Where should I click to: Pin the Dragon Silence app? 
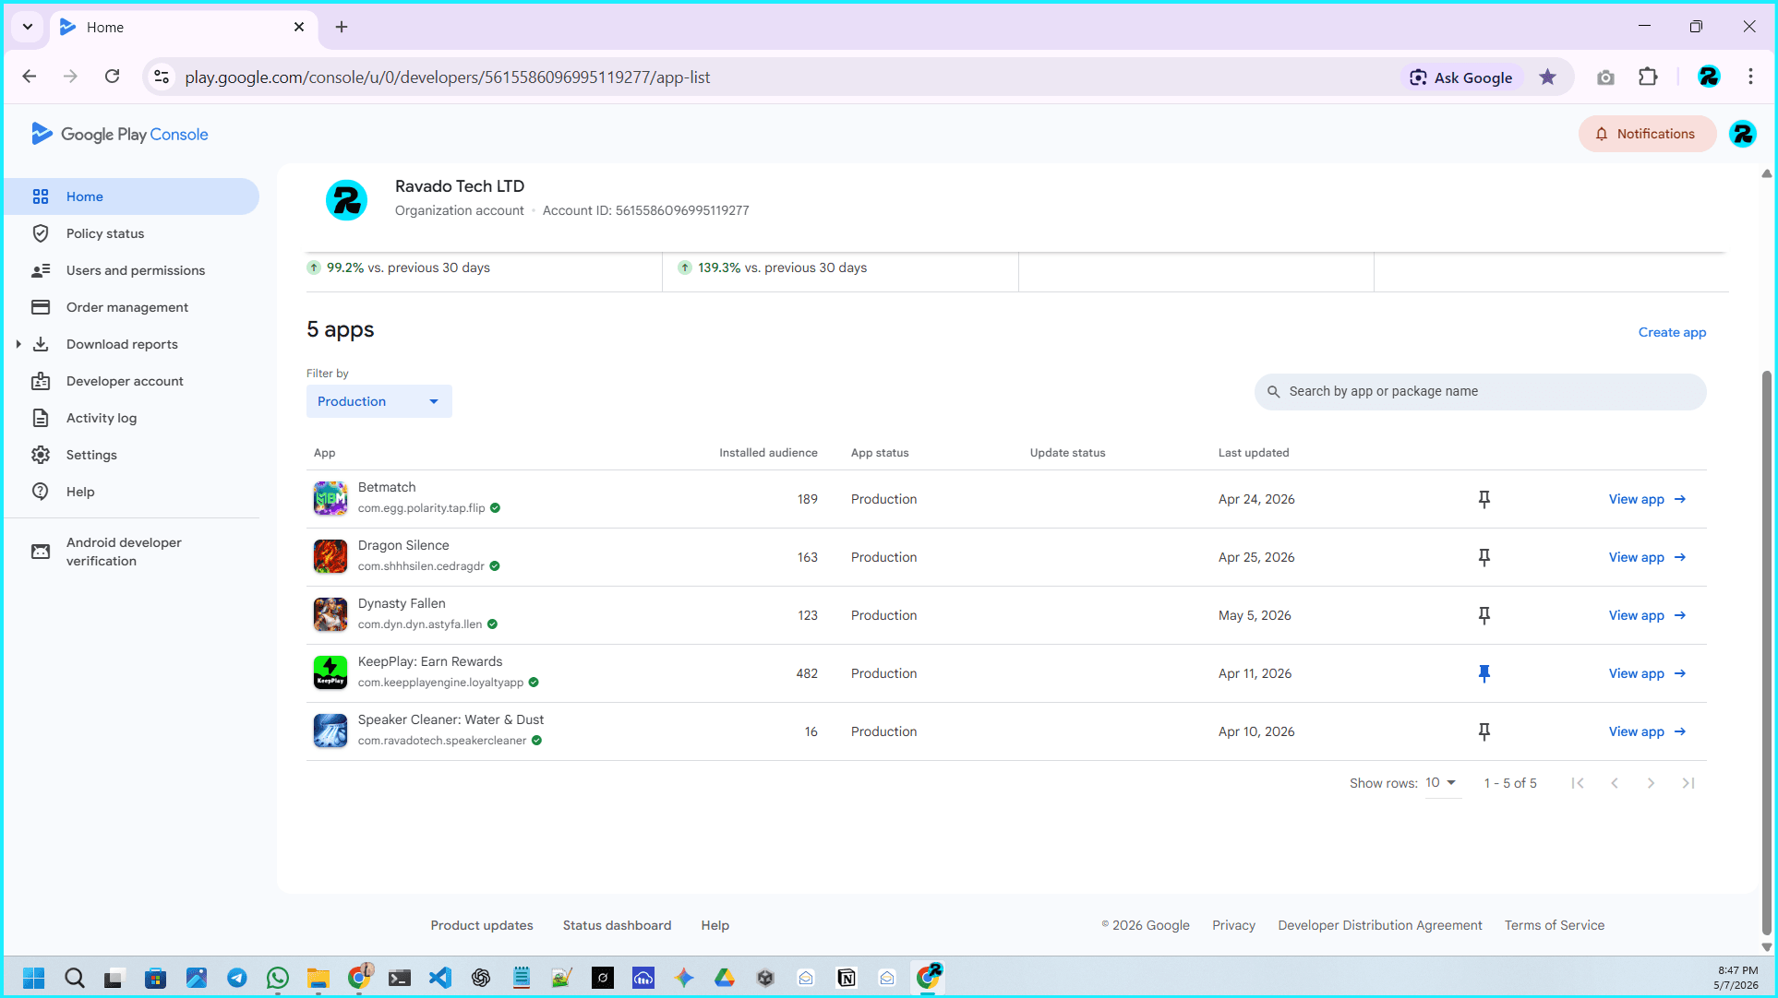(x=1484, y=557)
